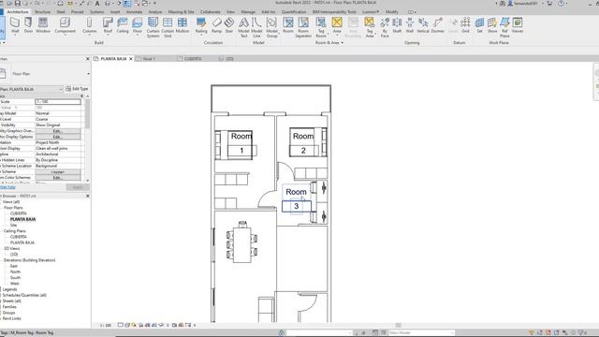Select the Curtain Grid tool
The width and height of the screenshot is (599, 337).
point(168,27)
